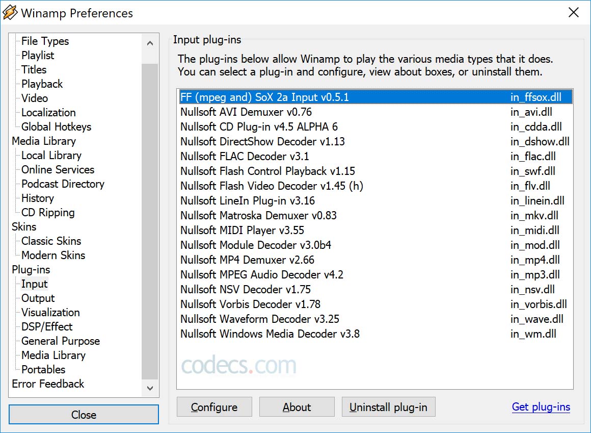Open Visualization plug-ins page
The image size is (591, 433).
(x=50, y=313)
